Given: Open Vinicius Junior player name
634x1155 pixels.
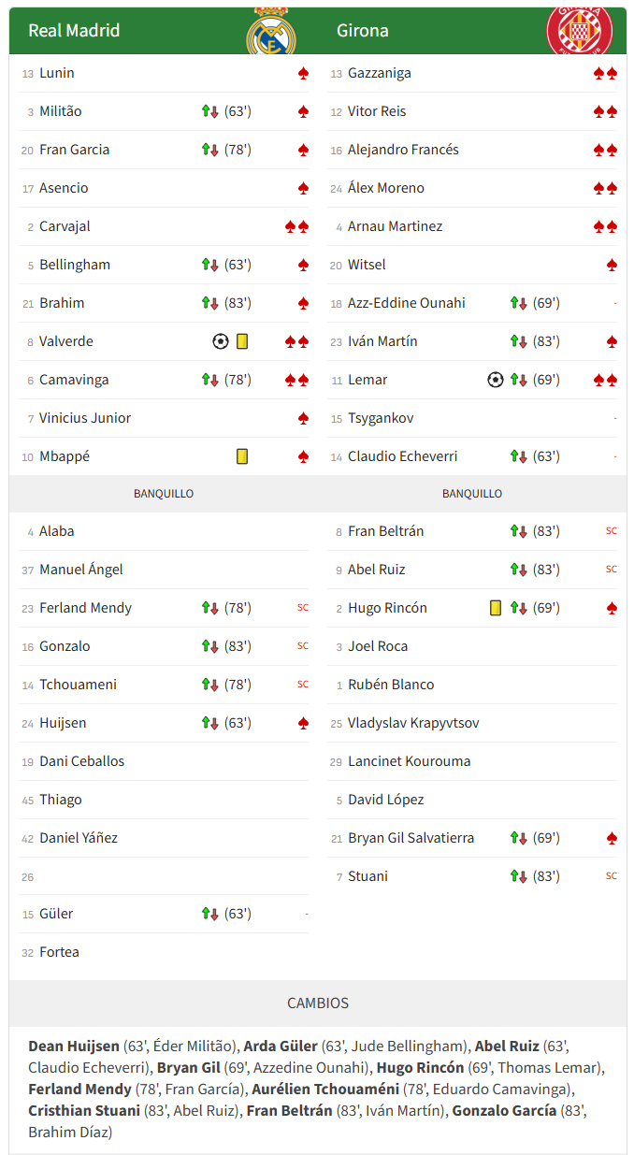Looking at the screenshot, I should [85, 418].
